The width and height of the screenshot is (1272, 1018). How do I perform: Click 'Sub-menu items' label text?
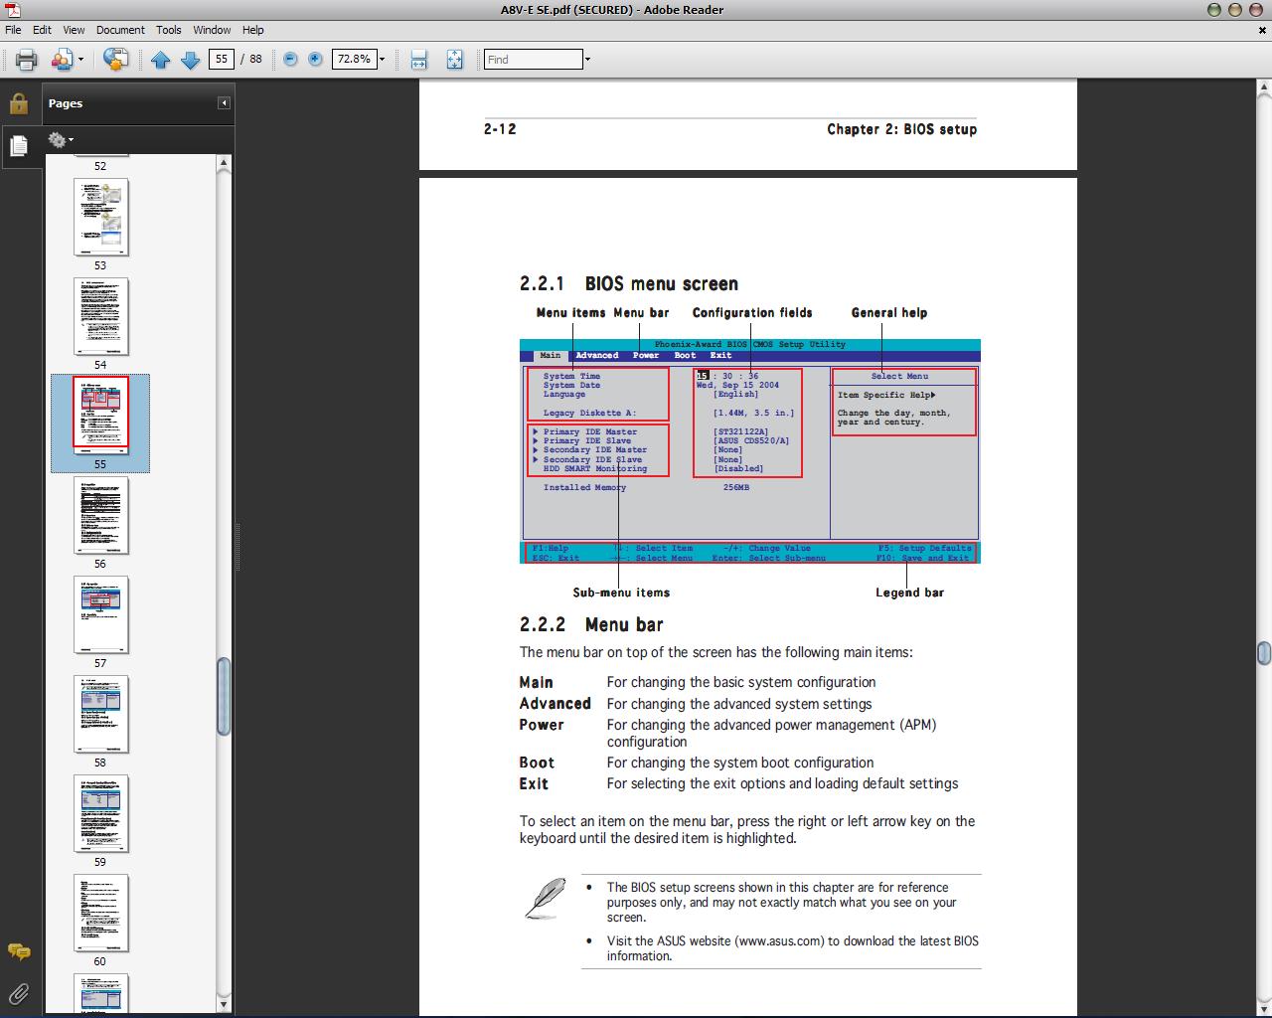point(621,593)
